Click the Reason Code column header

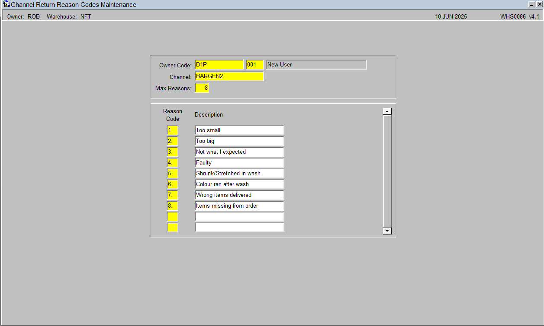tap(173, 115)
